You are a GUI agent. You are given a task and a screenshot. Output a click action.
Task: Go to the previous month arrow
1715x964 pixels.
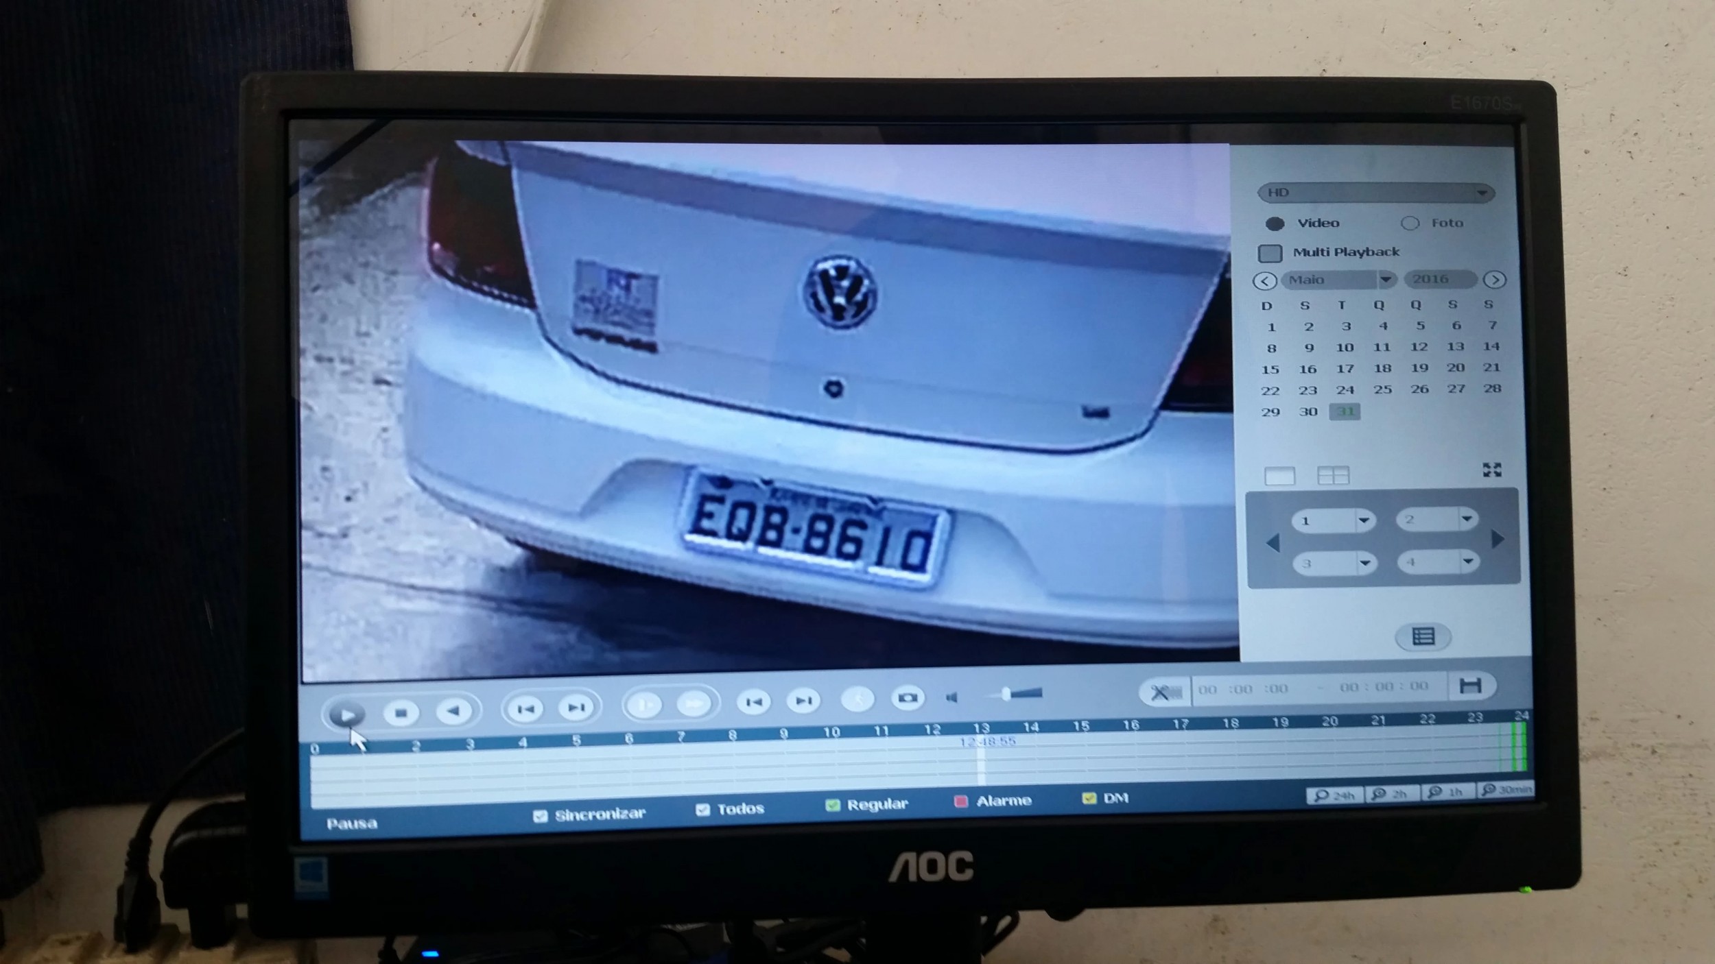[1264, 280]
